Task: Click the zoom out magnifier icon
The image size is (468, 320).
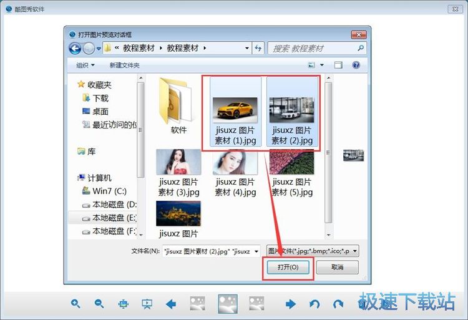Action: tap(99, 304)
